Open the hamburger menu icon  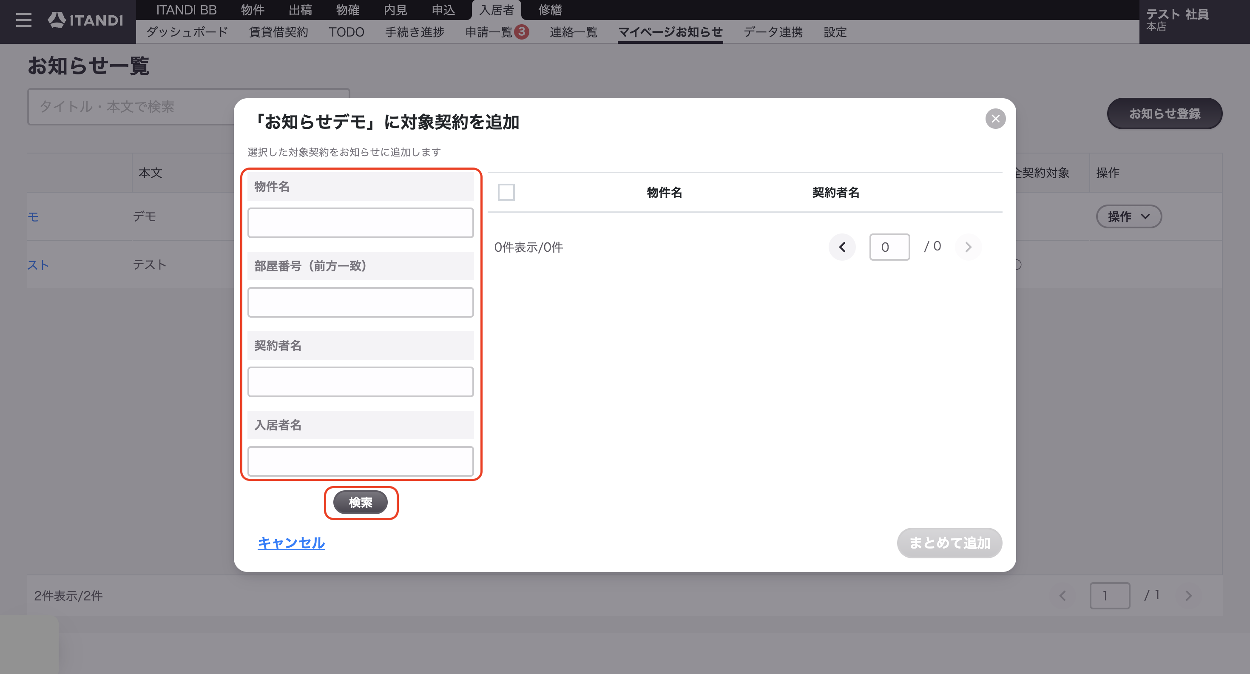pos(23,20)
